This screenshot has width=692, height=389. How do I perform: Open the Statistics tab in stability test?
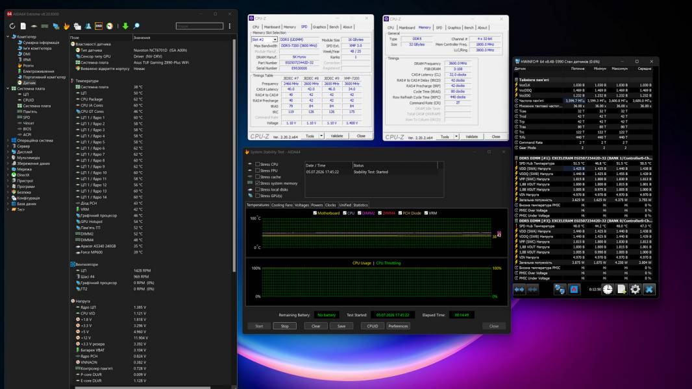(x=360, y=206)
